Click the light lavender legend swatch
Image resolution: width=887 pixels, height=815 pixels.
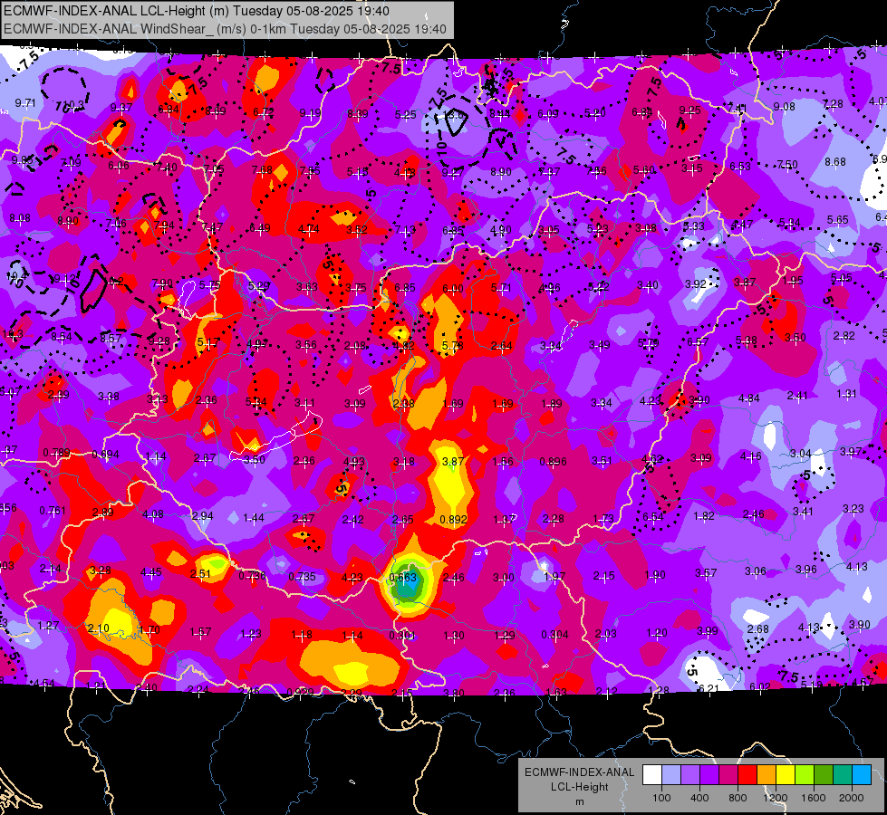tap(670, 775)
